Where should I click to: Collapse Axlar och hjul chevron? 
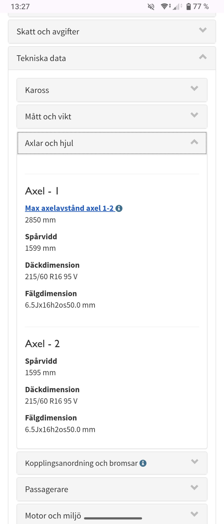click(x=194, y=142)
